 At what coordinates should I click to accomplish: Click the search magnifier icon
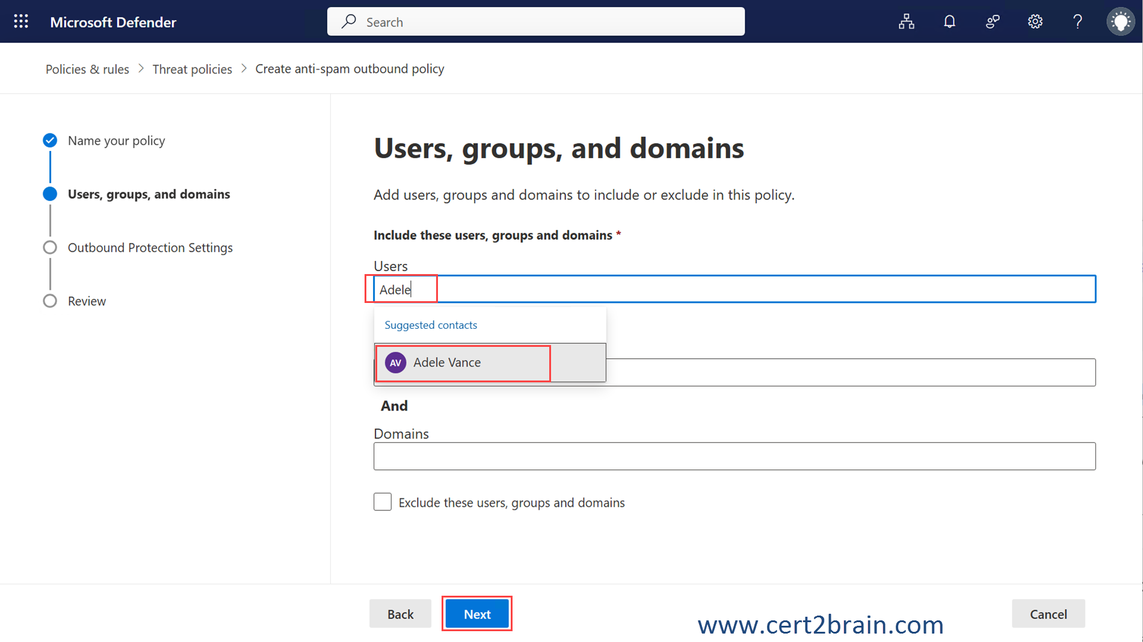[349, 22]
